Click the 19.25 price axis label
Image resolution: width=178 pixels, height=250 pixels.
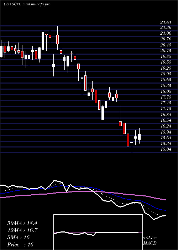[166, 68]
